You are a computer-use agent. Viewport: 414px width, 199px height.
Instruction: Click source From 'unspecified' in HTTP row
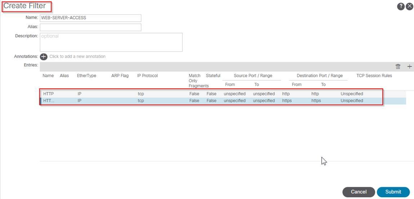235,94
